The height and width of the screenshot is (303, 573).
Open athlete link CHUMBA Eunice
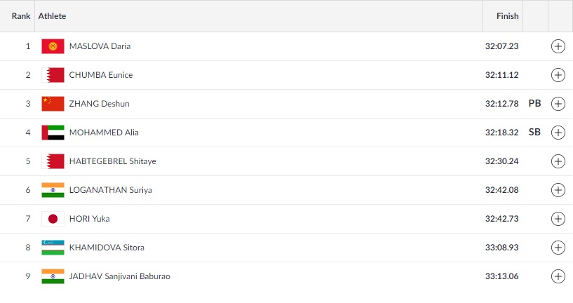100,75
